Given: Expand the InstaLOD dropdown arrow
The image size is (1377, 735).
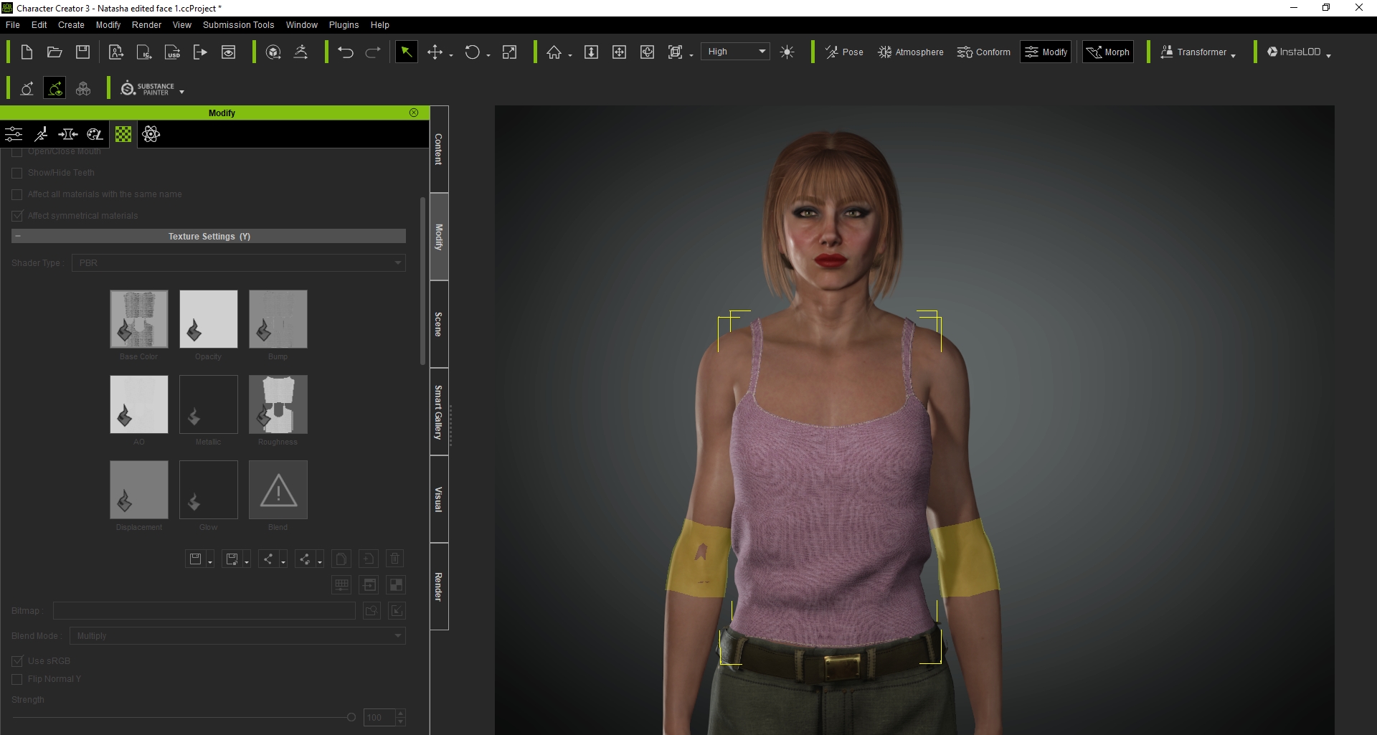Looking at the screenshot, I should (1328, 55).
